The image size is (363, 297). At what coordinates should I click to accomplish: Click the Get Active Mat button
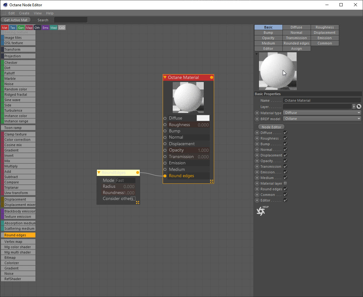click(x=16, y=20)
